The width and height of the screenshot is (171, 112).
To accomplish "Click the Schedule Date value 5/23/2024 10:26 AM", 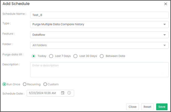I will pos(42,93).
